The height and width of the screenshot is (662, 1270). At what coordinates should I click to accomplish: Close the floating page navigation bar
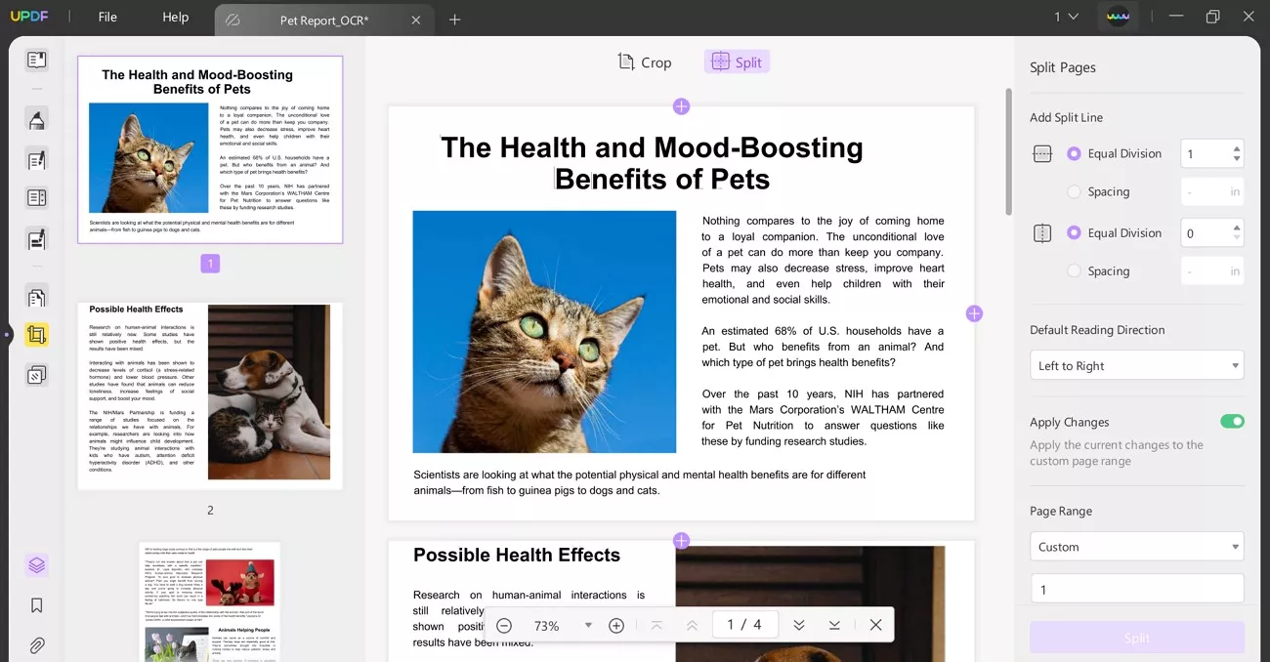point(875,625)
